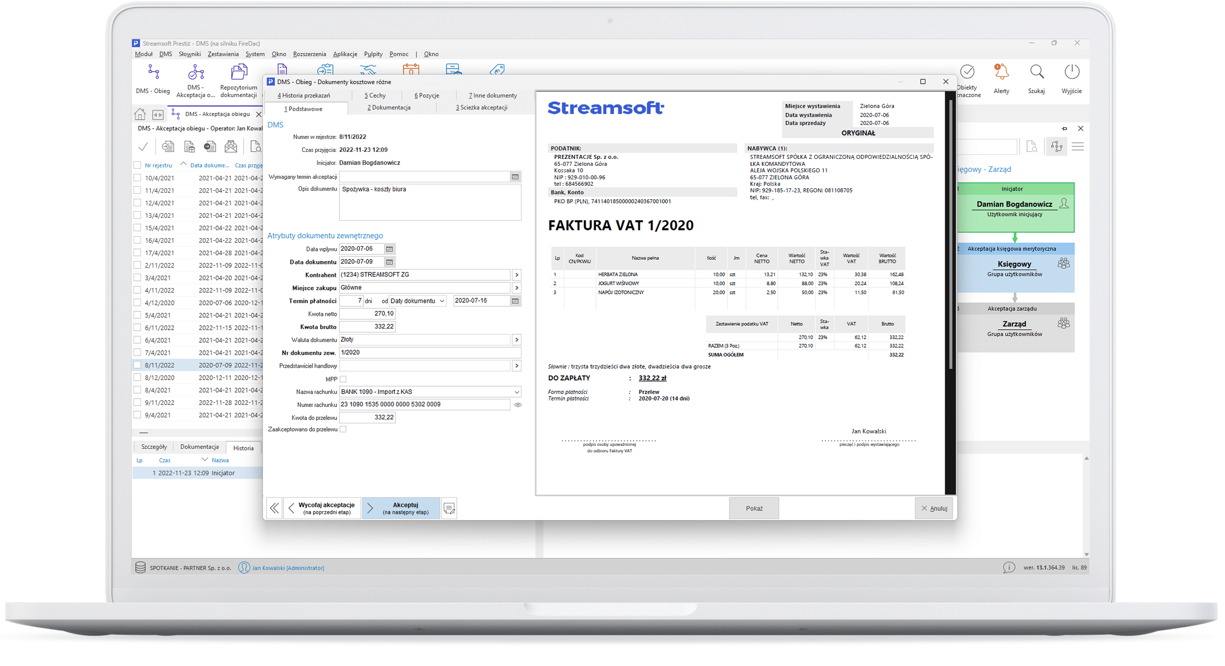Open the Zestawienia menu
Viewport: 1225px width, 666px height.
pyautogui.click(x=223, y=54)
